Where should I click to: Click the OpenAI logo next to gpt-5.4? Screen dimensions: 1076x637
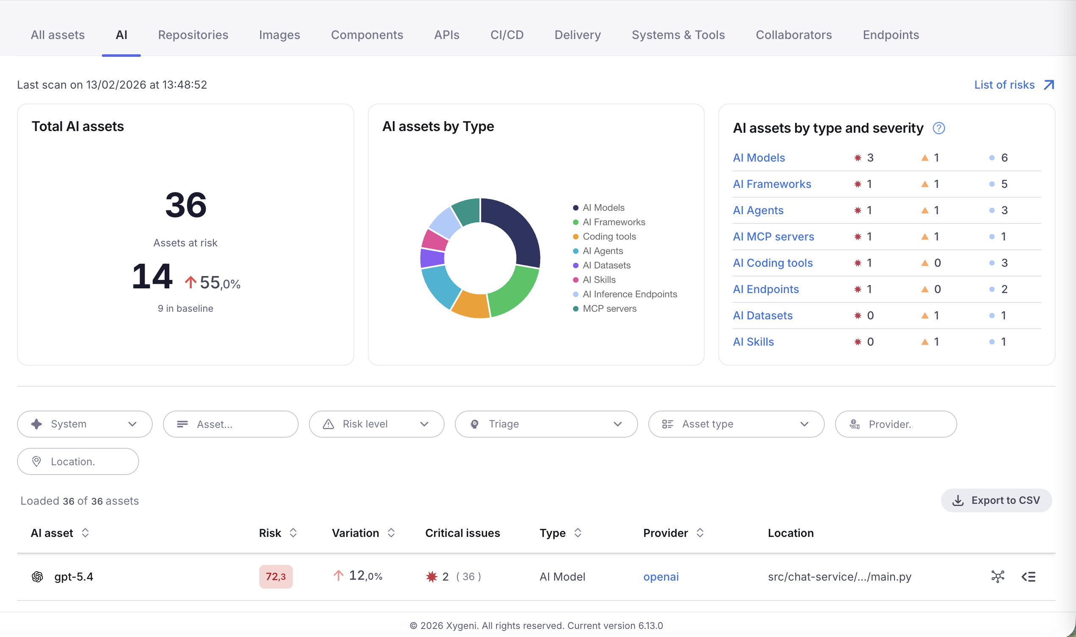(x=37, y=576)
